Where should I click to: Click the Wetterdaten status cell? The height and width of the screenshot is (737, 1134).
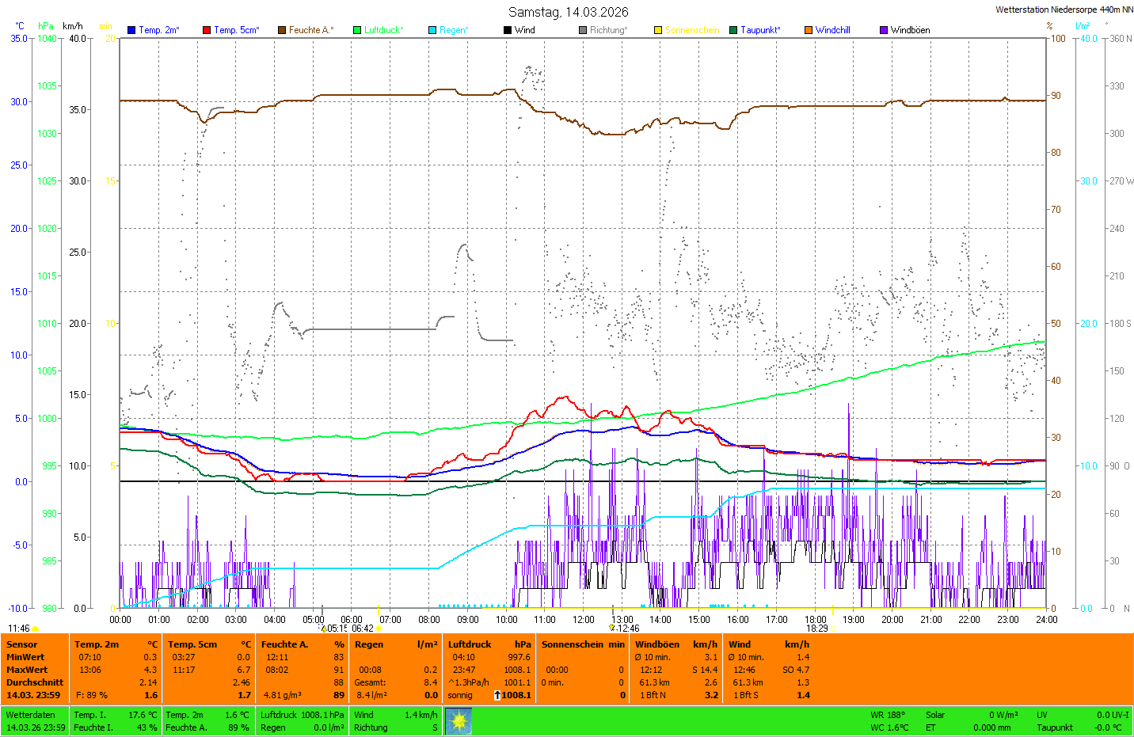click(31, 715)
